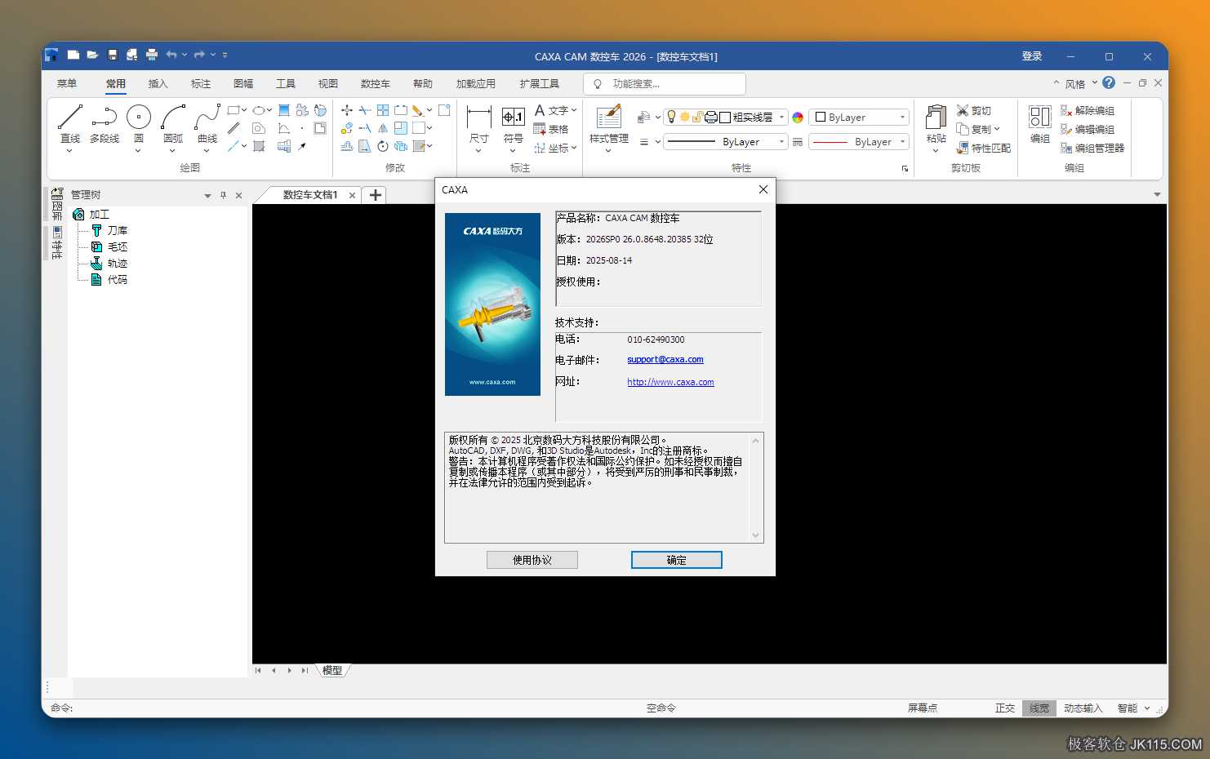Open the ByLayer color dropdown
The image size is (1210, 759).
(902, 118)
